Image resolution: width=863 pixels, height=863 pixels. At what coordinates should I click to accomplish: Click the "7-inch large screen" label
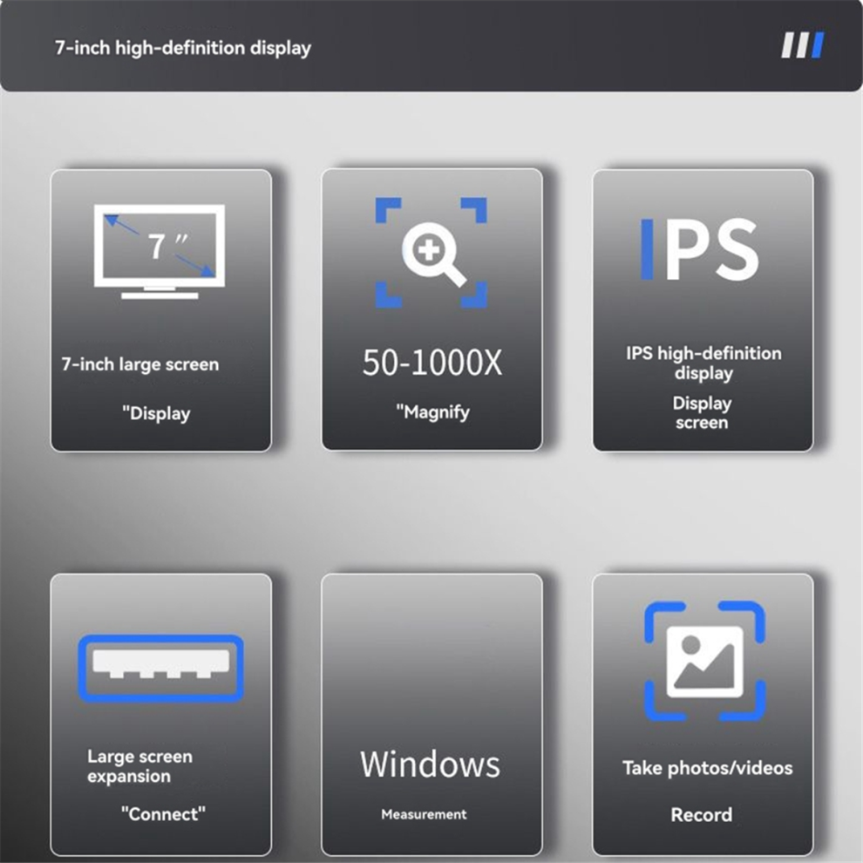coord(140,364)
